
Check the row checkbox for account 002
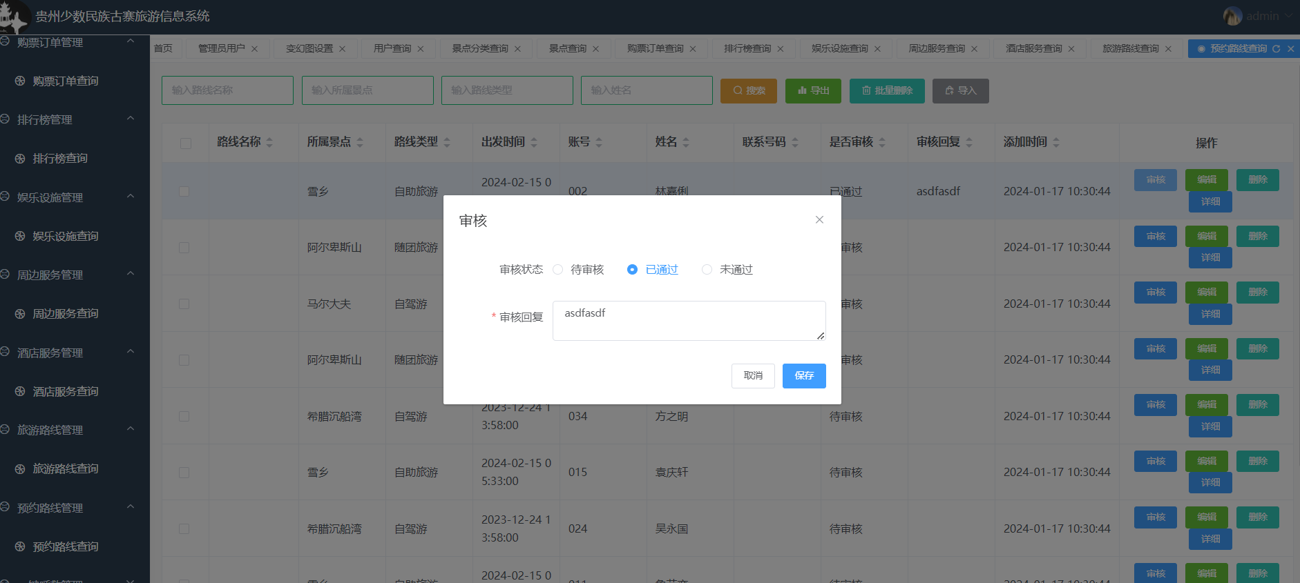(184, 191)
